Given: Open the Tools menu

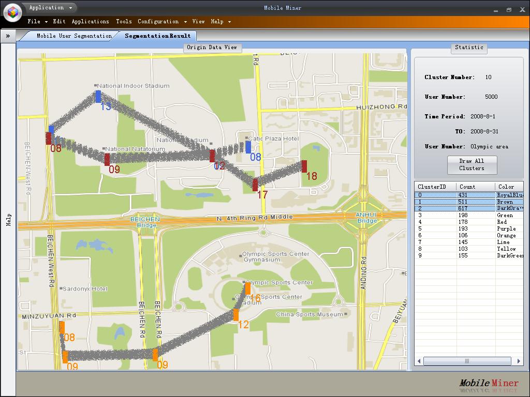Looking at the screenshot, I should 124,22.
